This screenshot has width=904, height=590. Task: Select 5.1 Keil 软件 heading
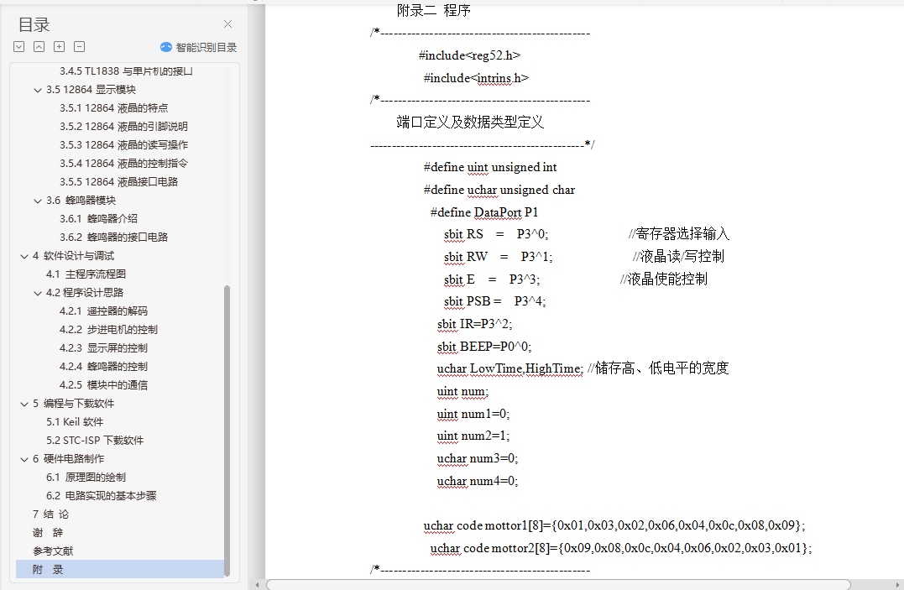75,421
